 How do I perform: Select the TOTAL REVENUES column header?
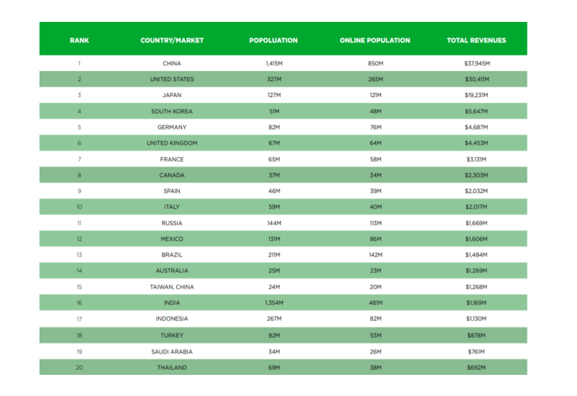coord(476,40)
